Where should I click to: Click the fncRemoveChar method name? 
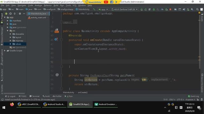99,75
